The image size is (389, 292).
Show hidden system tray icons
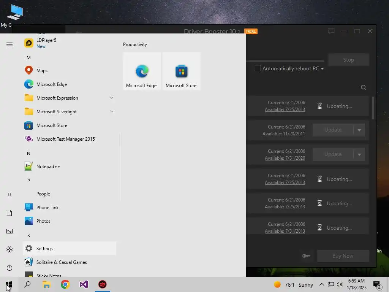click(321, 284)
